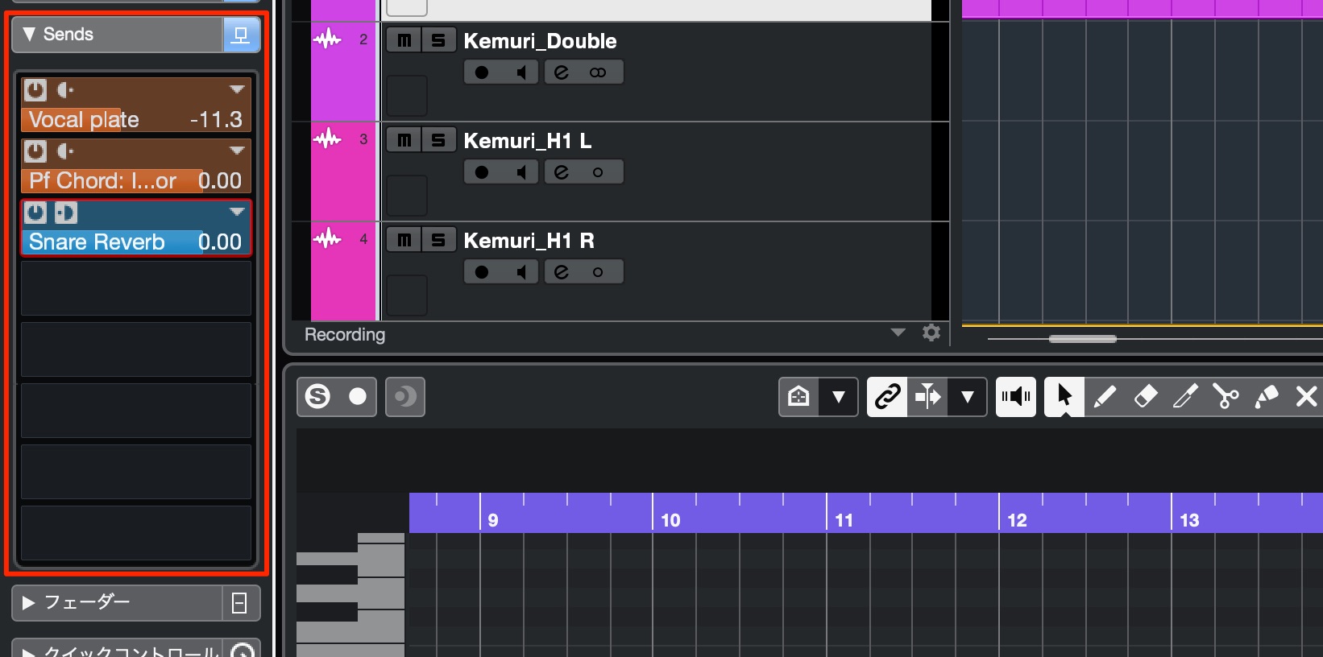Toggle power for Snare Reverb send

pos(35,213)
